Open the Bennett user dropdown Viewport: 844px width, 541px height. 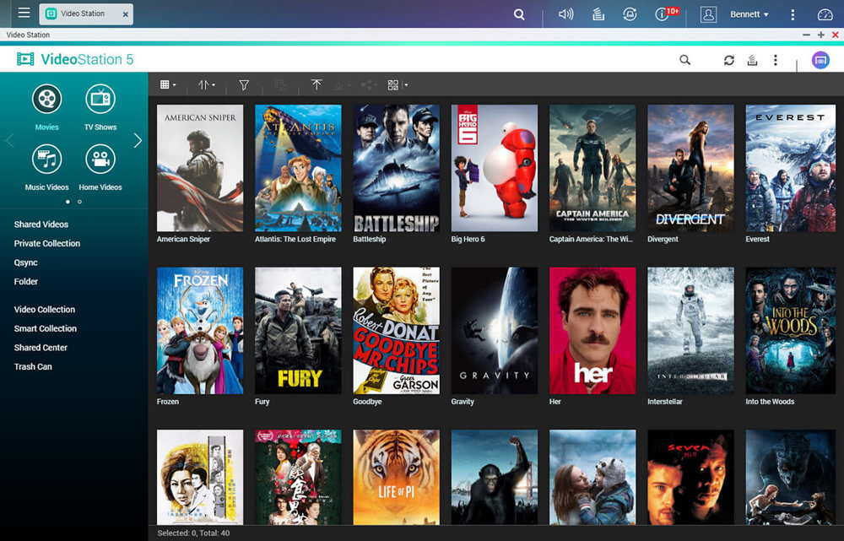(x=749, y=14)
